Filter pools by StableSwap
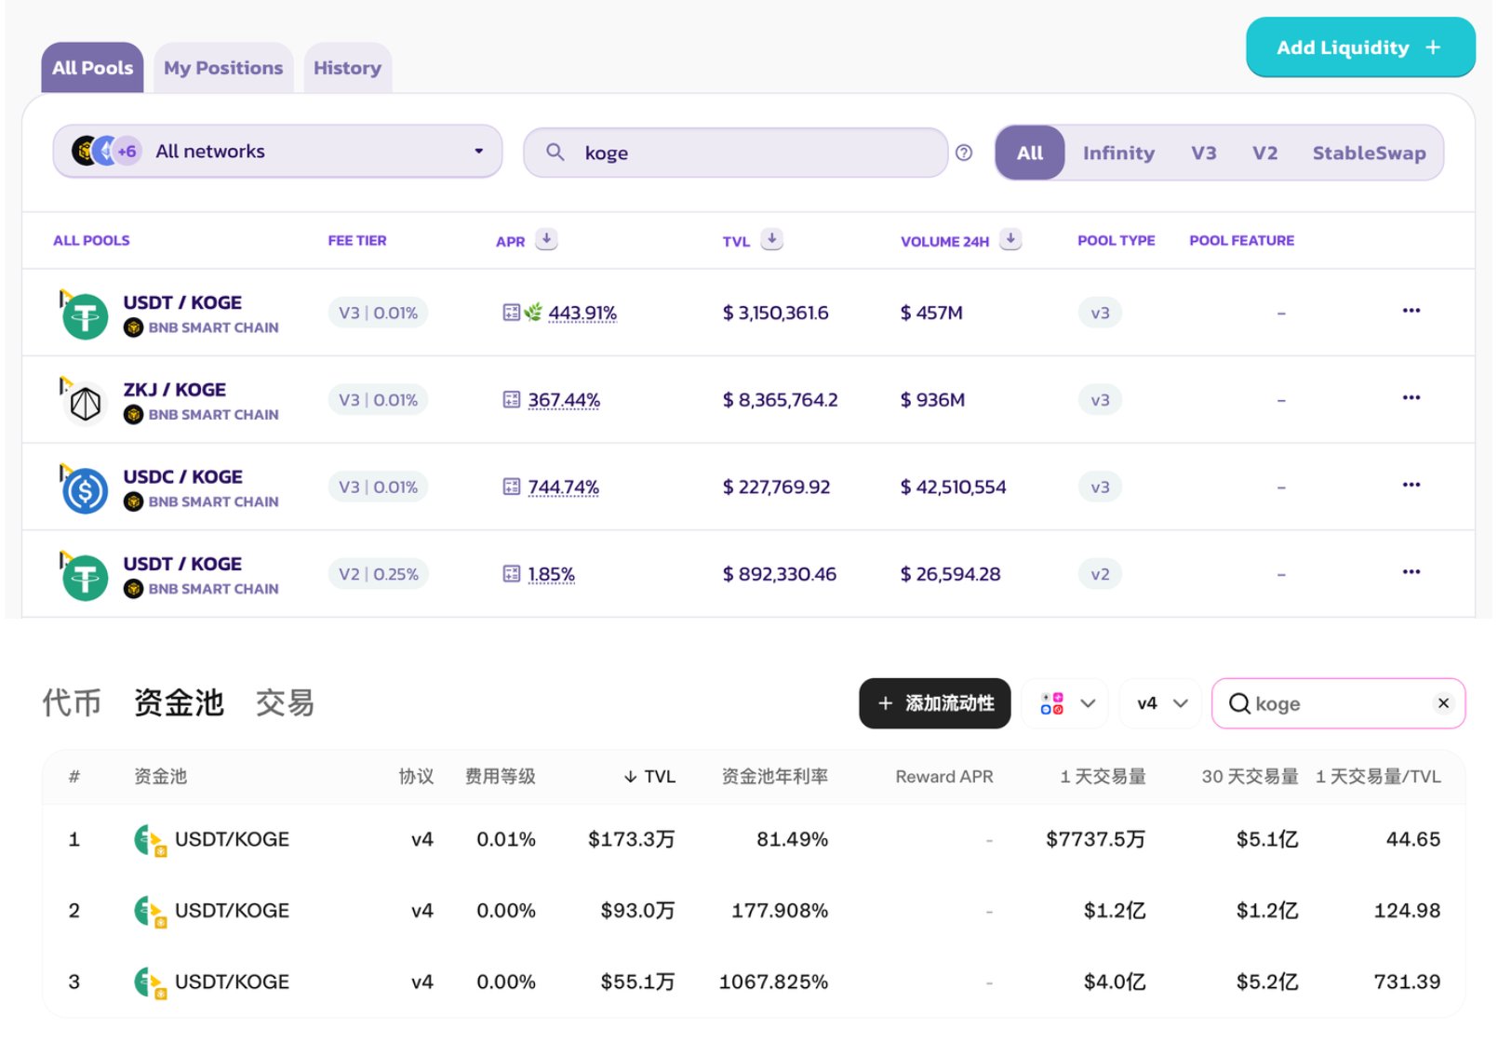Screen dimensions: 1498x1042 1369,153
